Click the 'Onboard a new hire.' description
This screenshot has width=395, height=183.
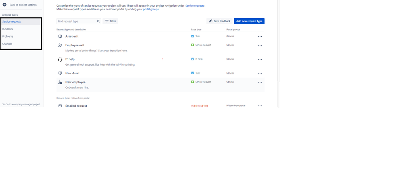pos(77,88)
